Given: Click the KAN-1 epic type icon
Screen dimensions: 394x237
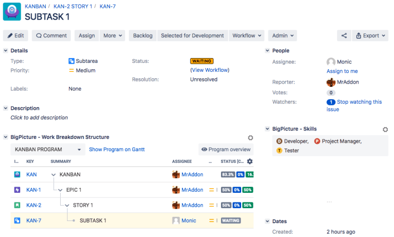Looking at the screenshot, I should click(x=17, y=190).
